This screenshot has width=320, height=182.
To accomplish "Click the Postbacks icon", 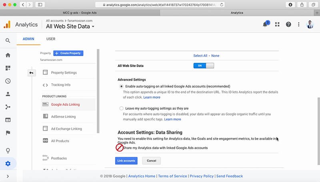I will (x=45, y=158).
